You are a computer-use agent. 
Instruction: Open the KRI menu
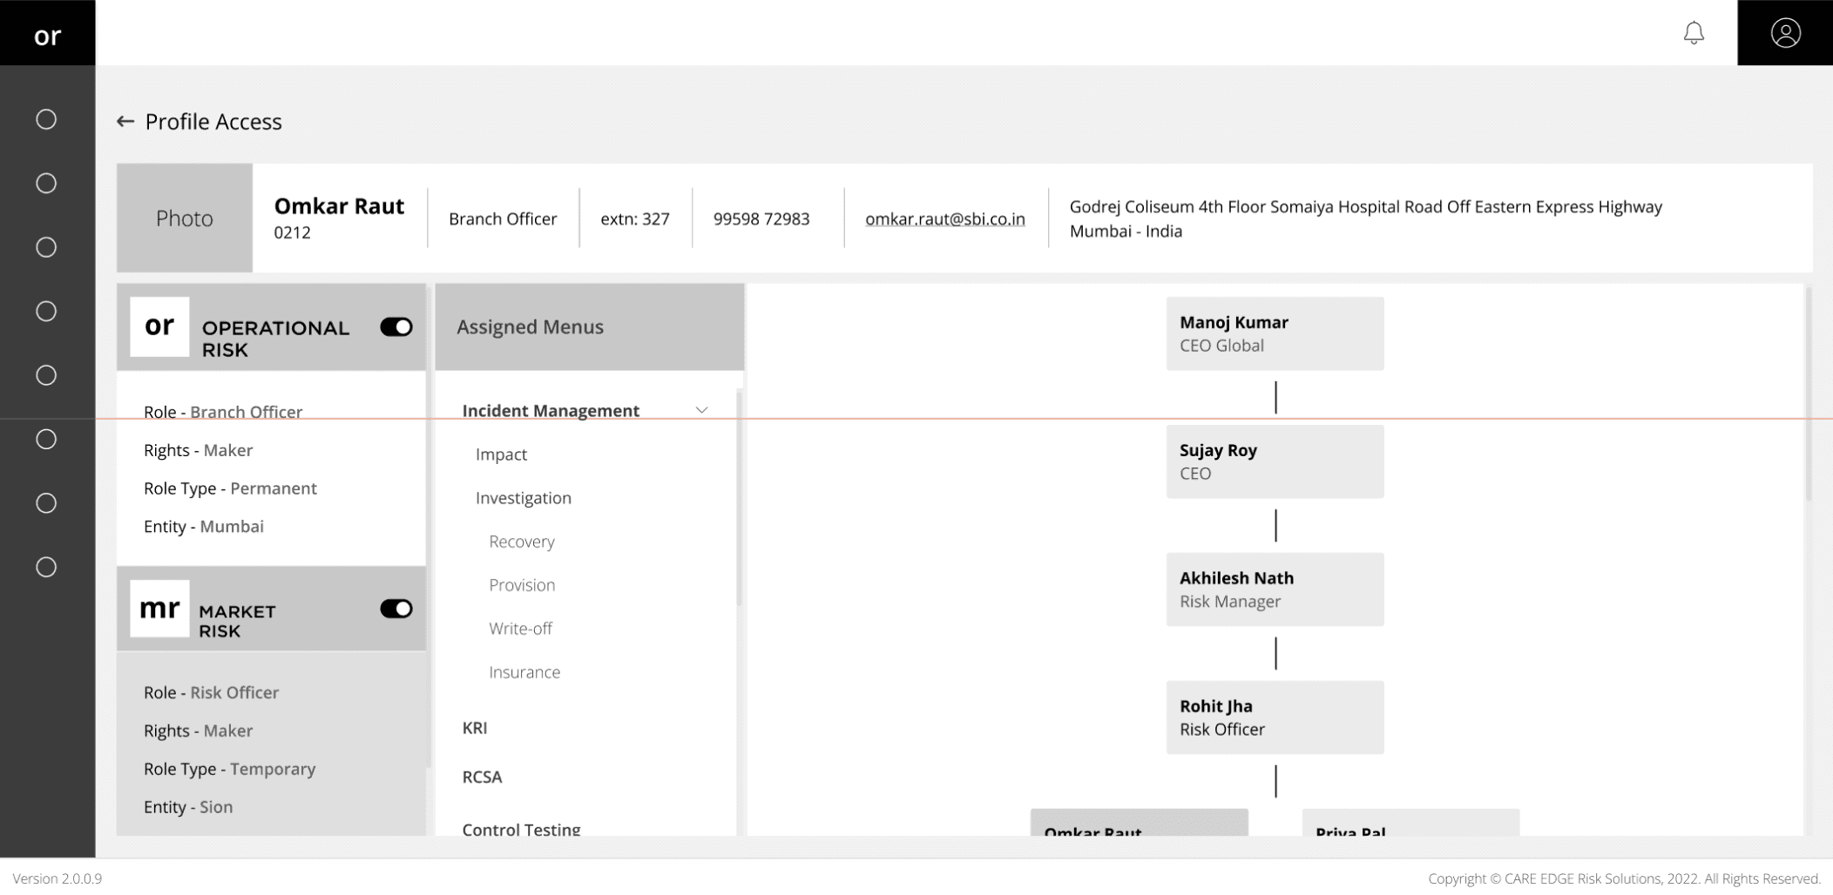point(475,728)
